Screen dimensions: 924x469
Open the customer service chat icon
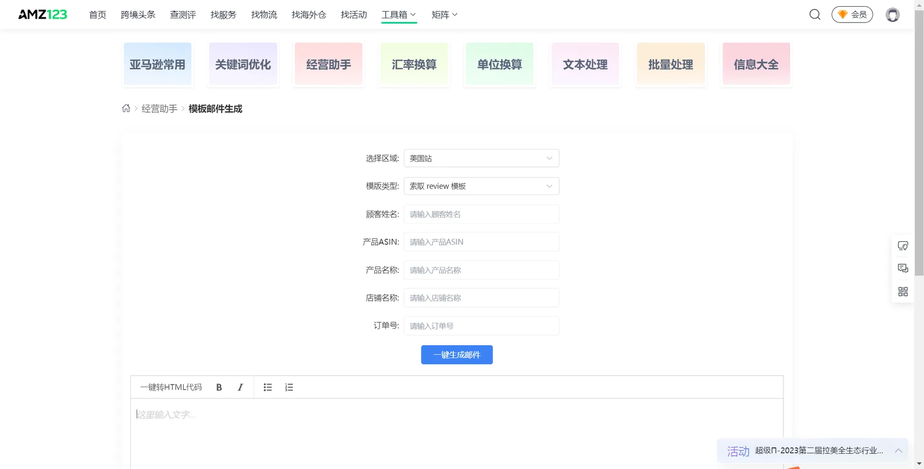point(903,246)
